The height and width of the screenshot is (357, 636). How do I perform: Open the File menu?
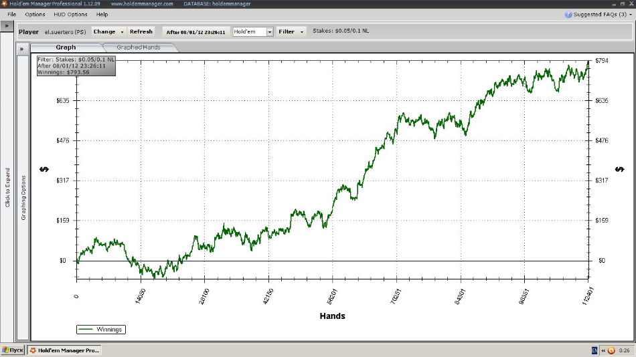[x=12, y=14]
